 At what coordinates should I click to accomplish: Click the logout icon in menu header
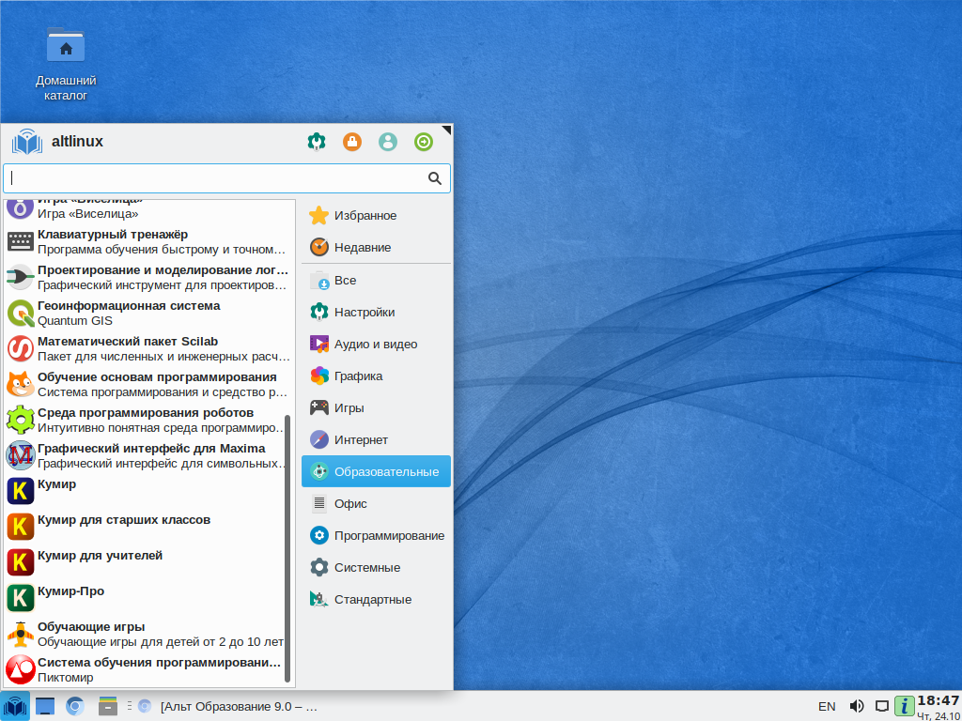click(424, 142)
